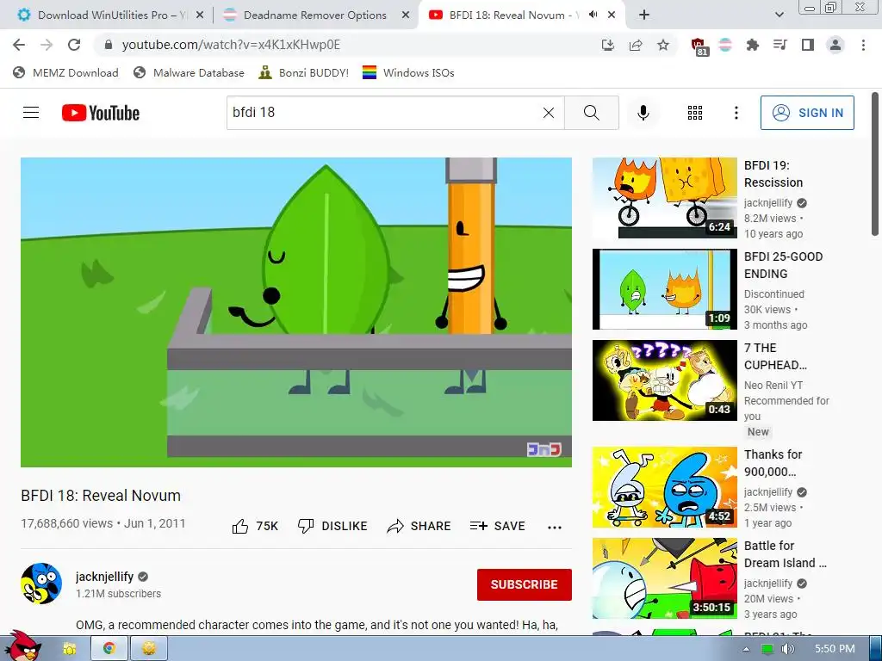Click the page vertical scrollbar
Image resolution: width=882 pixels, height=661 pixels.
(x=875, y=164)
